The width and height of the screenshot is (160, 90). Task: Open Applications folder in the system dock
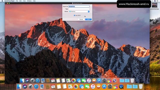point(129,86)
